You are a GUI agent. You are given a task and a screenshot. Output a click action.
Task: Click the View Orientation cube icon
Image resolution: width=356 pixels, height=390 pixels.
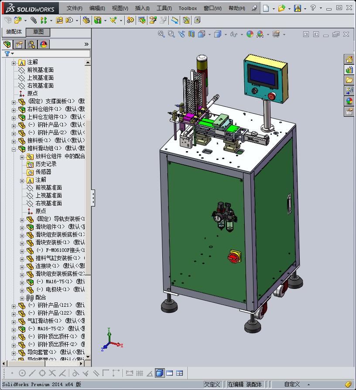tap(202, 34)
